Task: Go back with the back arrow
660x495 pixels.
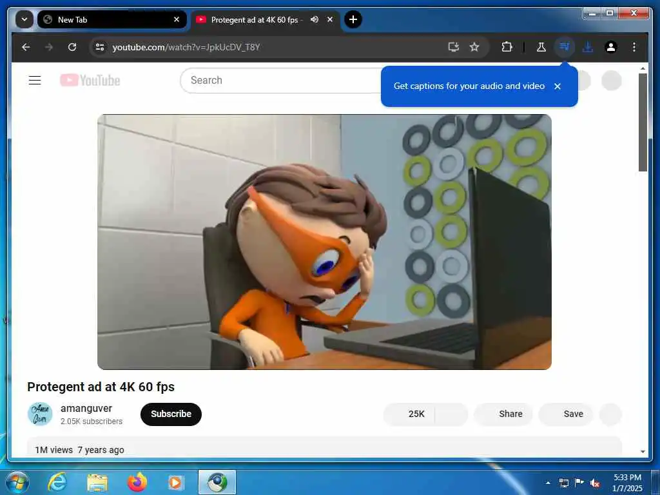Action: (26, 47)
